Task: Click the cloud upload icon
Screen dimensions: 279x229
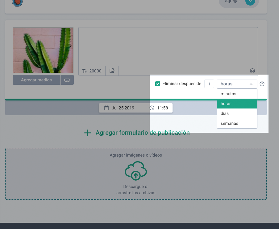Action: click(135, 171)
